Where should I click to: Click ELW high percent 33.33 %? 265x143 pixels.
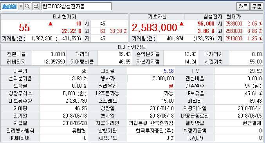pyautogui.click(x=118, y=31)
